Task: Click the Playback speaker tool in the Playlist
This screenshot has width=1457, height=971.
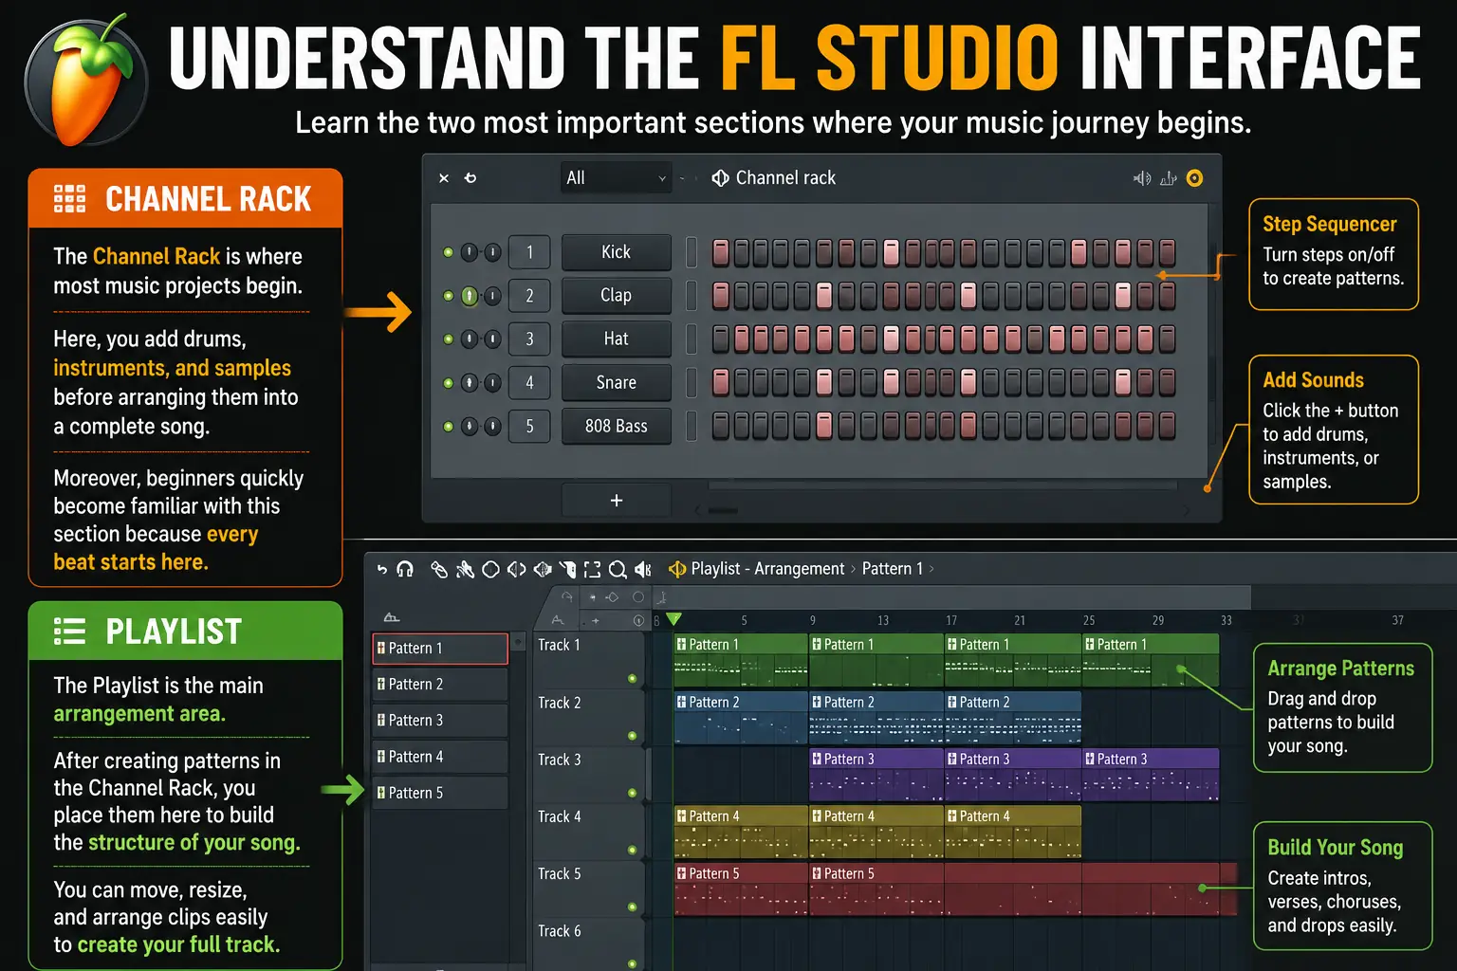Action: point(643,569)
